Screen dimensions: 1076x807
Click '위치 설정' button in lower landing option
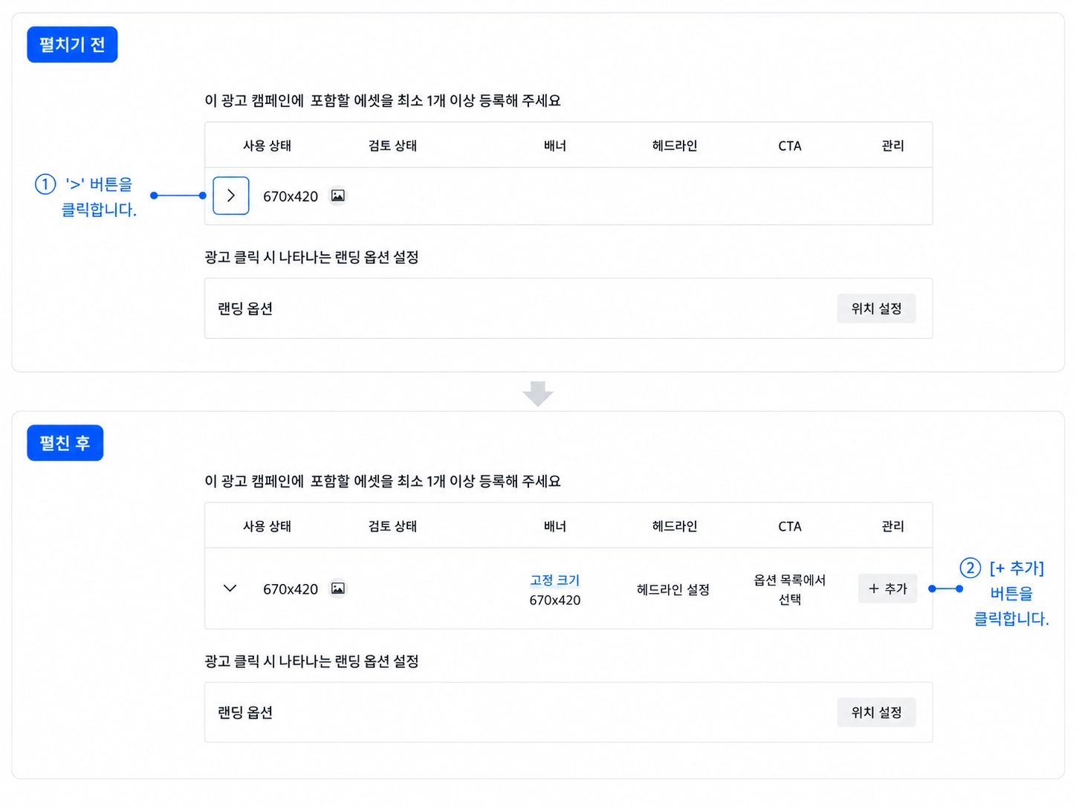click(x=877, y=713)
